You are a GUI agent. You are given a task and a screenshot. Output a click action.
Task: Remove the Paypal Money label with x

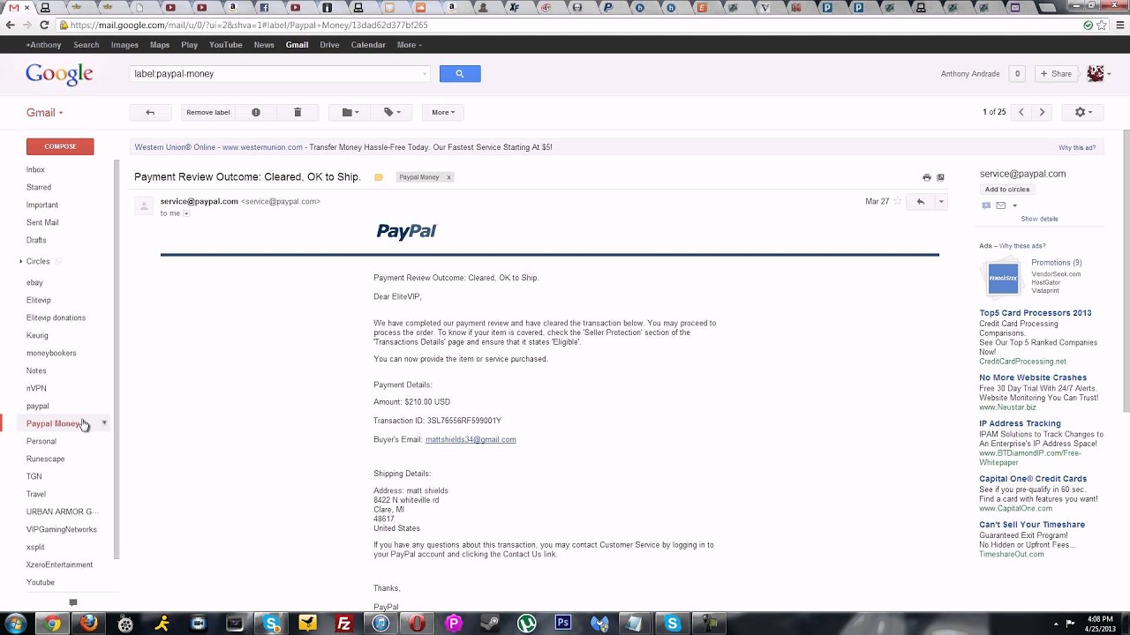point(448,177)
